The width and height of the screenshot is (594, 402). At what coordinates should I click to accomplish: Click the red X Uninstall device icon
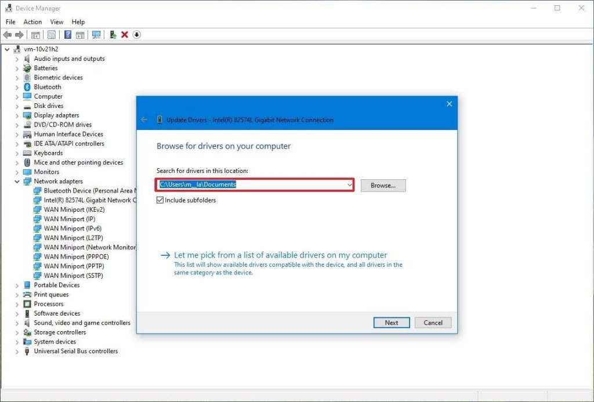(x=125, y=35)
